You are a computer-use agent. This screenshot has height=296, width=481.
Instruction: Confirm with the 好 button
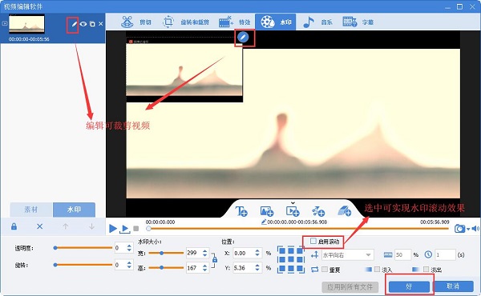[x=409, y=286]
